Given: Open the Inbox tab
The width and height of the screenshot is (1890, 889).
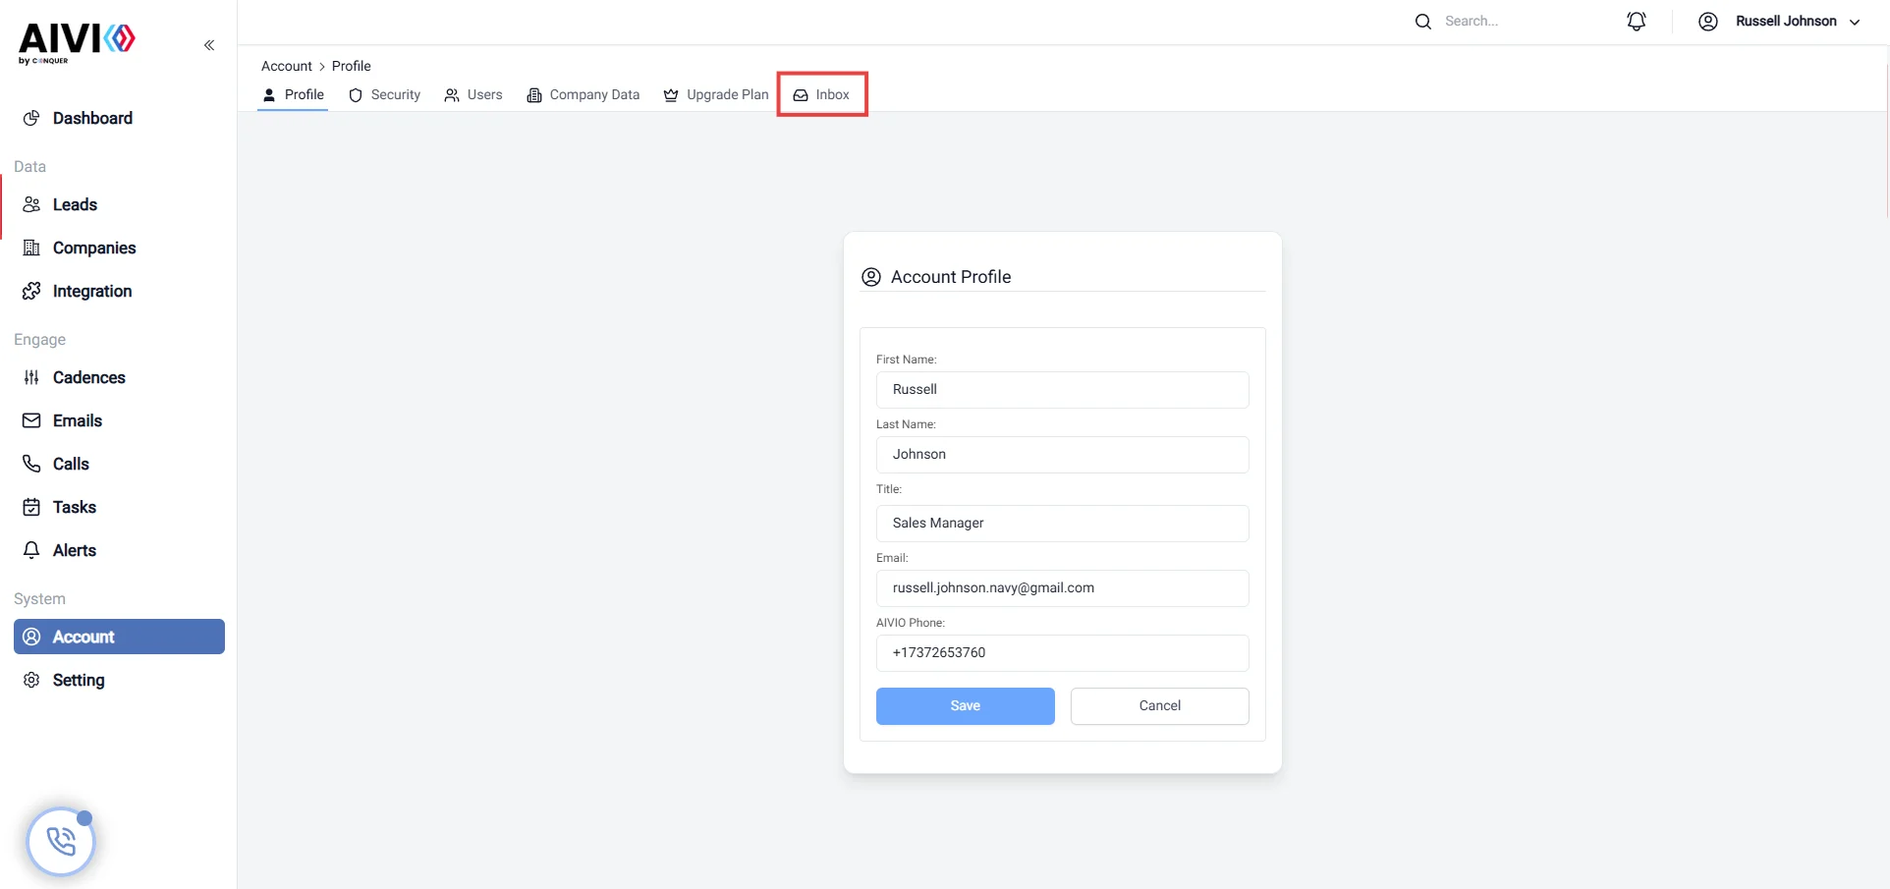Looking at the screenshot, I should coord(822,95).
